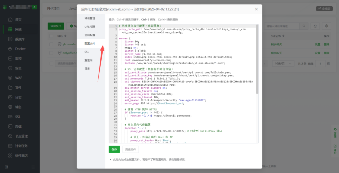This screenshot has height=173, width=339.
Task: Check the onlyoffice row checkbox
Action: click(x=51, y=53)
